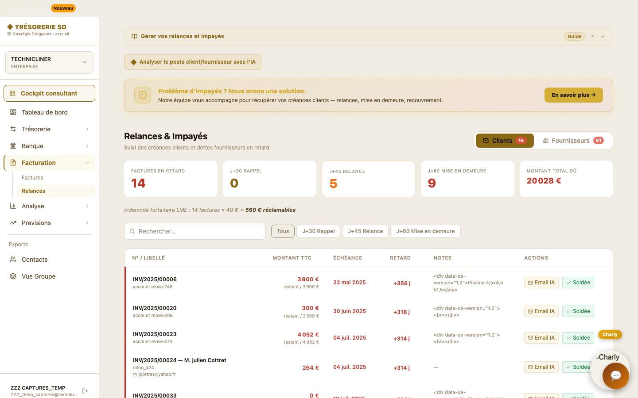Collapse the Facturation submenu chevron
Viewport: 638px width, 398px height.
(x=87, y=163)
